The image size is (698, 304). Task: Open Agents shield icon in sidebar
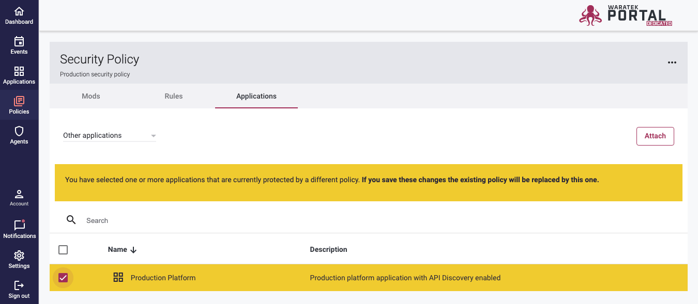(19, 131)
